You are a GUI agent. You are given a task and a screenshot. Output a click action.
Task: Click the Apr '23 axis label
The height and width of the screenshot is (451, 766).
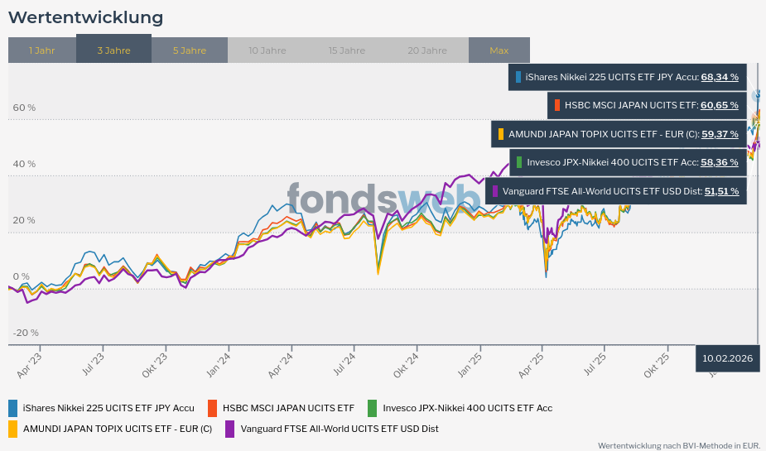pos(29,365)
